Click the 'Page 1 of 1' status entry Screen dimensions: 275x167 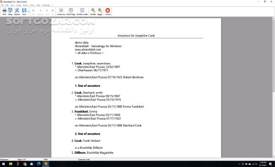[22, 160]
